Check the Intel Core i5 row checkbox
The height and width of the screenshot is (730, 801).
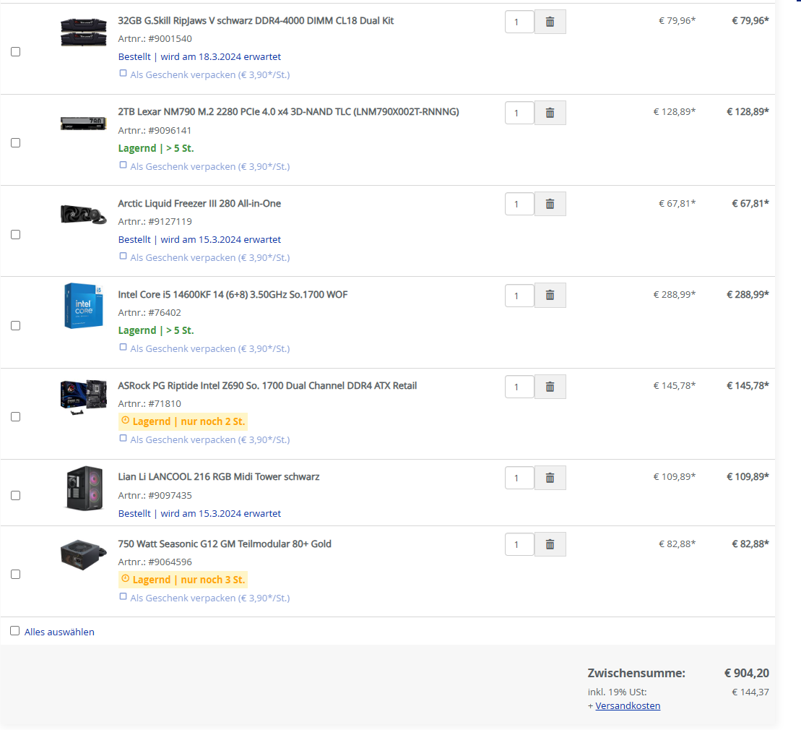[16, 326]
